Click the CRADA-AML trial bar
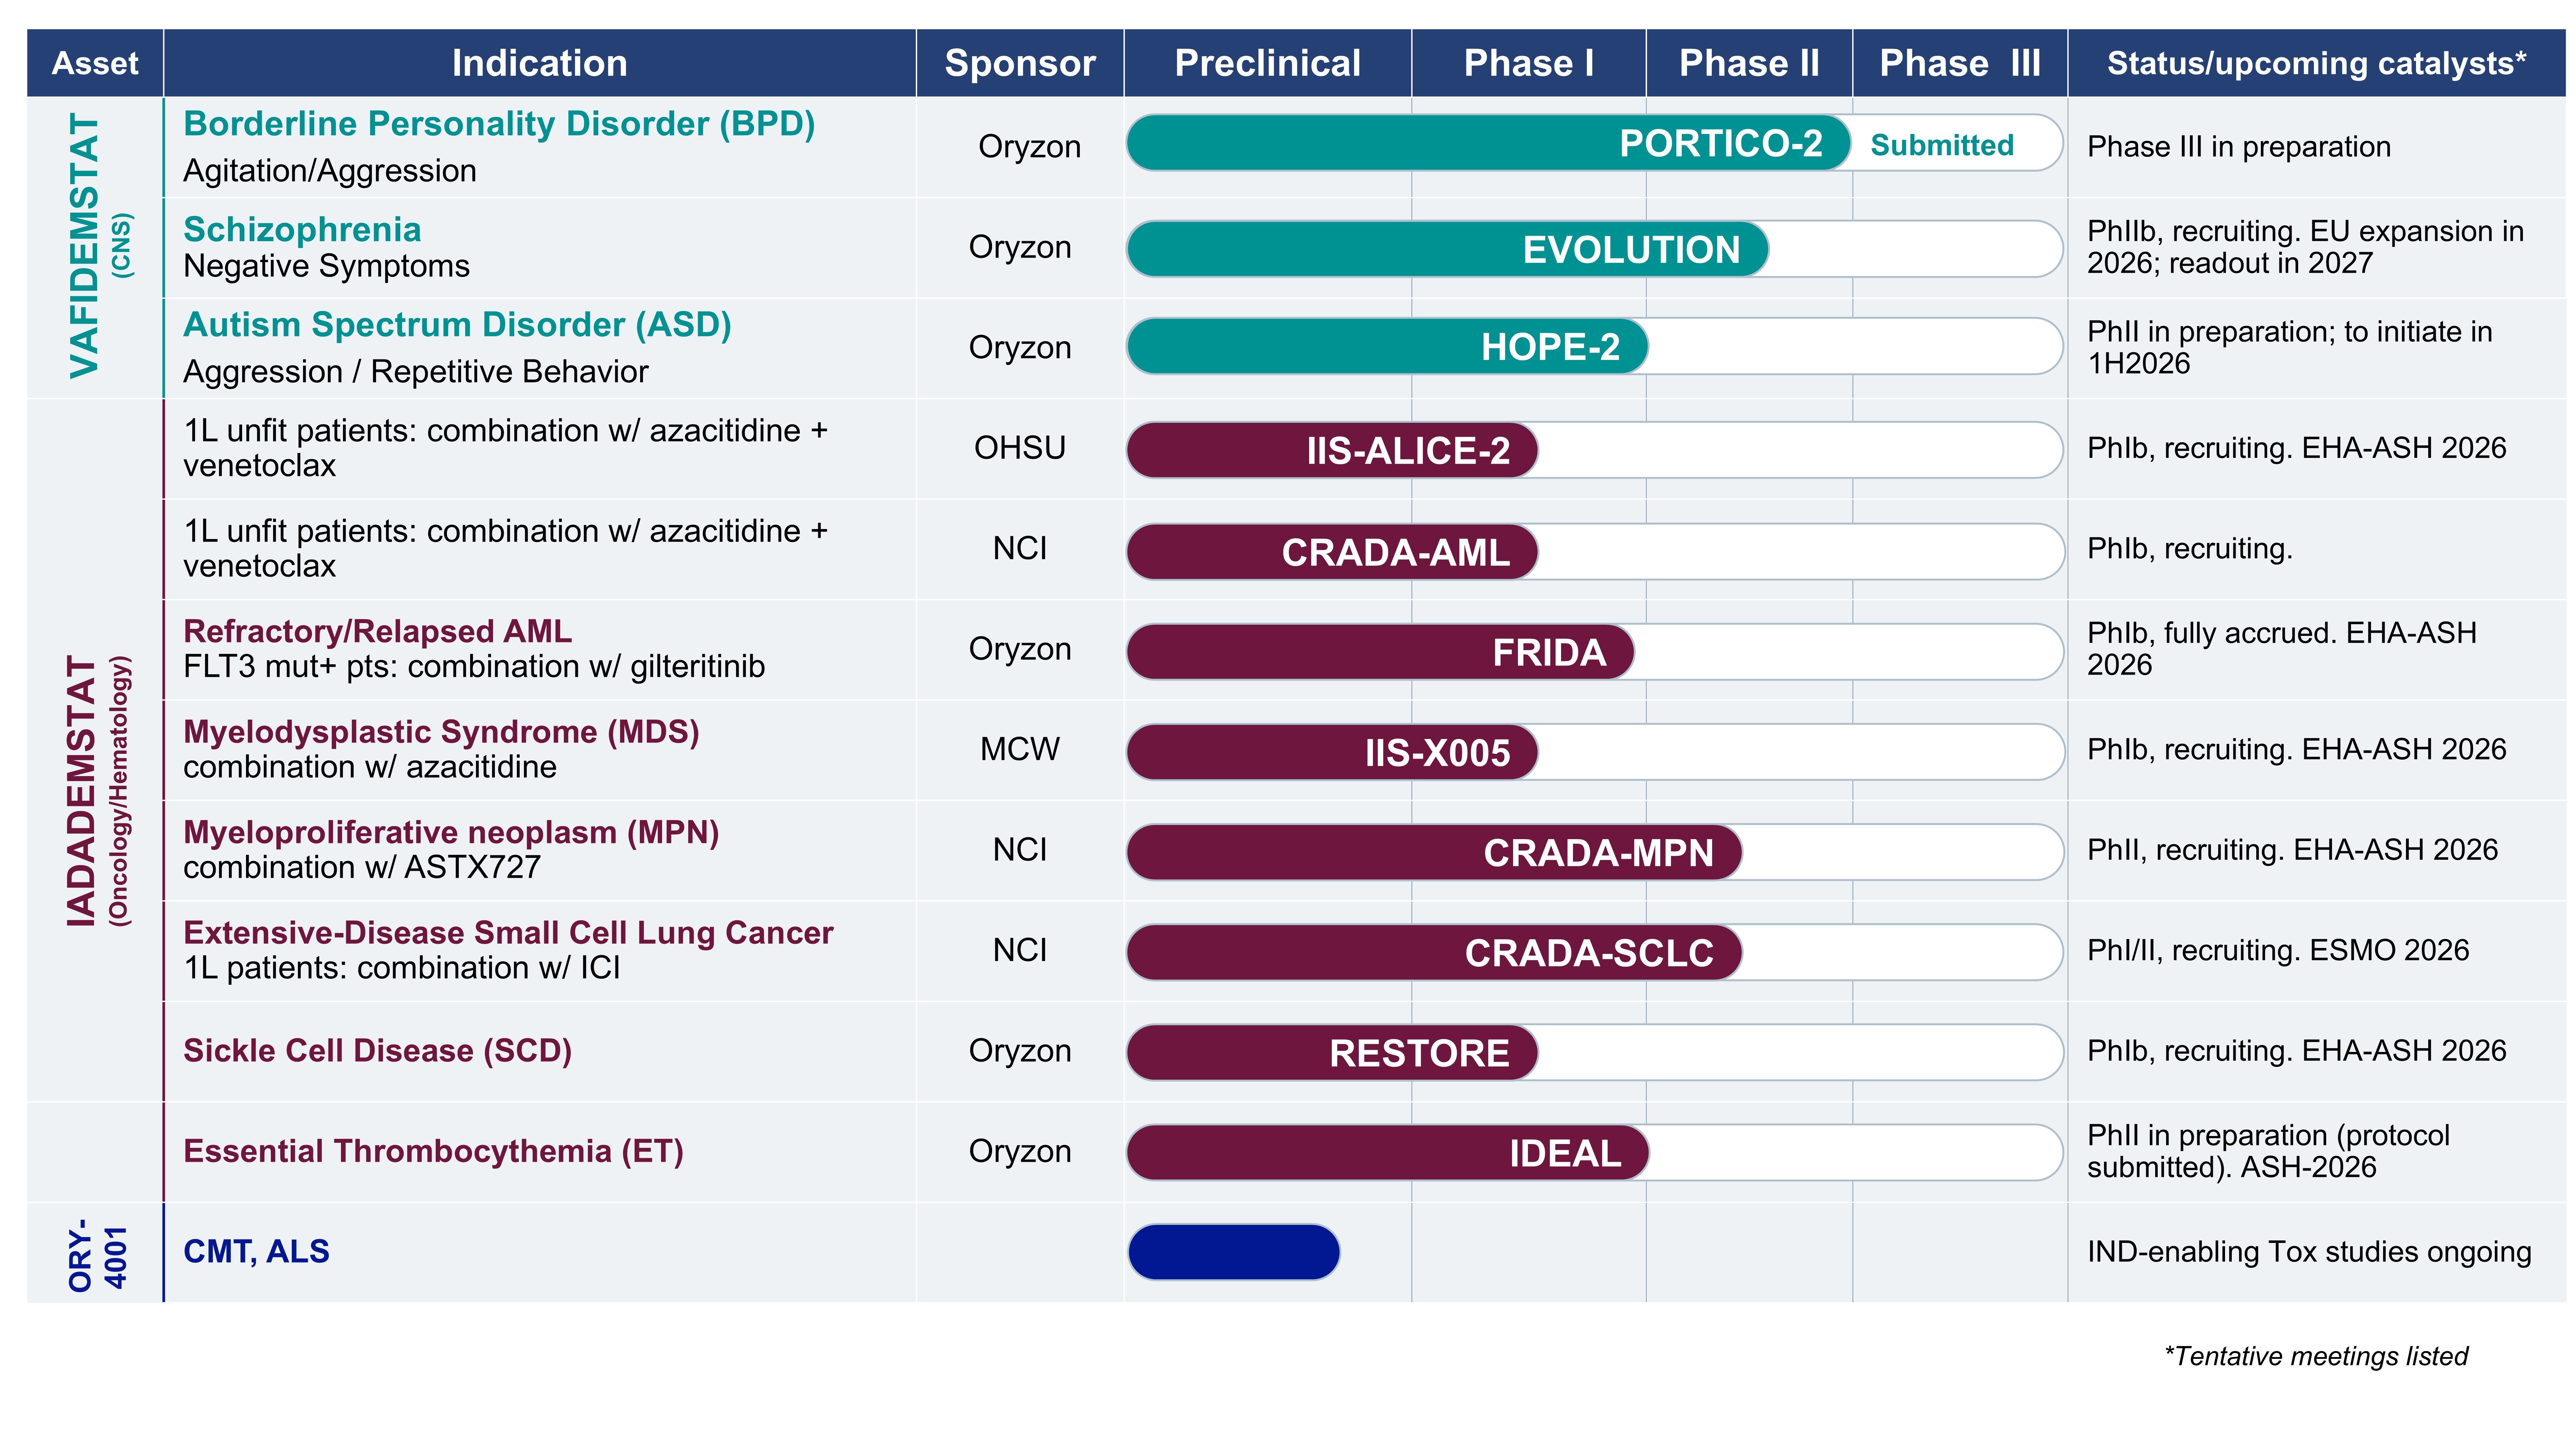 [x=1332, y=552]
